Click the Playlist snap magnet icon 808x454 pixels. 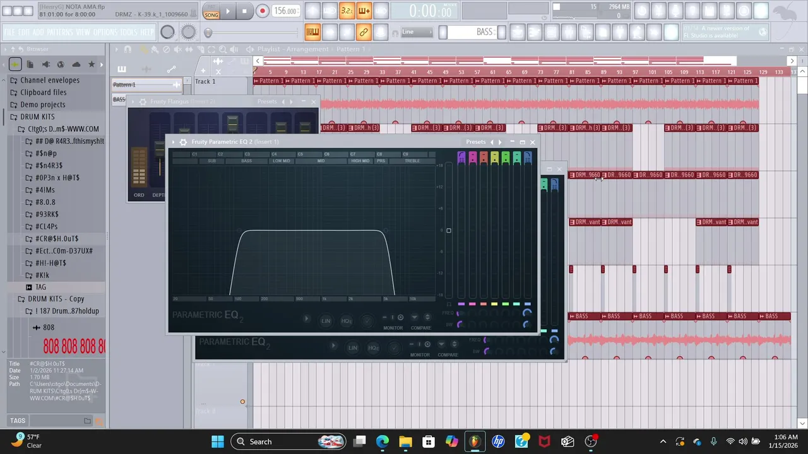point(128,49)
